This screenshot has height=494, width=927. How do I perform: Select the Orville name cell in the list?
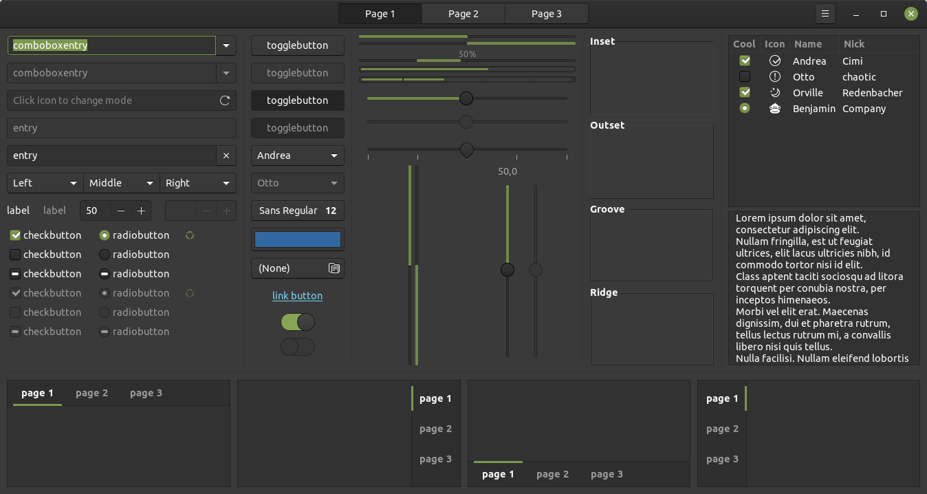click(x=808, y=93)
